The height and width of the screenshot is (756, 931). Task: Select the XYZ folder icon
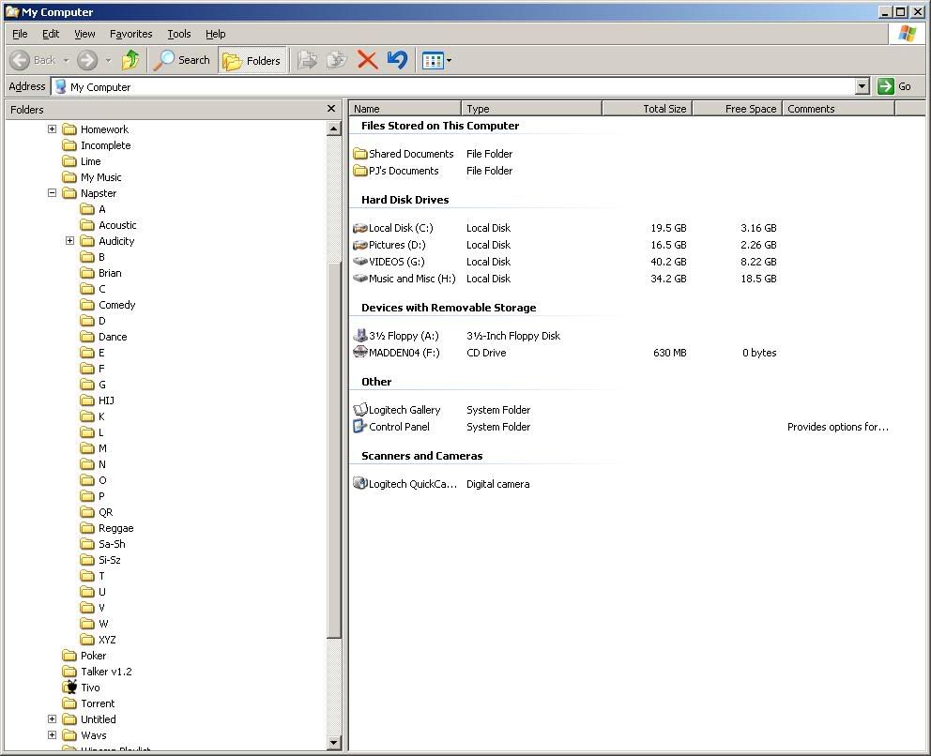(x=87, y=639)
